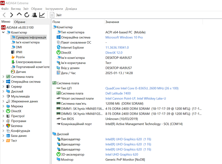Open the Файл menu
The height and width of the screenshot is (164, 222).
pos(5,9)
